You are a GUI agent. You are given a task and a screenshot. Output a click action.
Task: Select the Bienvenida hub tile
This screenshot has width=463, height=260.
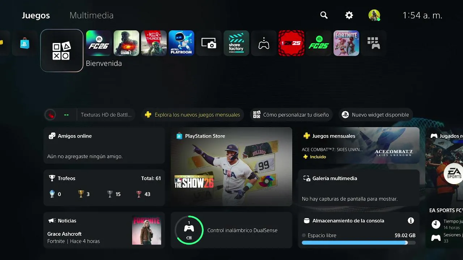(x=62, y=51)
